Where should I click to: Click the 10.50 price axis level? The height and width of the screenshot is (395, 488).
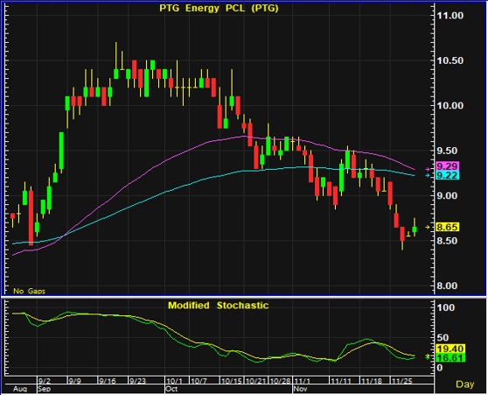coord(450,60)
